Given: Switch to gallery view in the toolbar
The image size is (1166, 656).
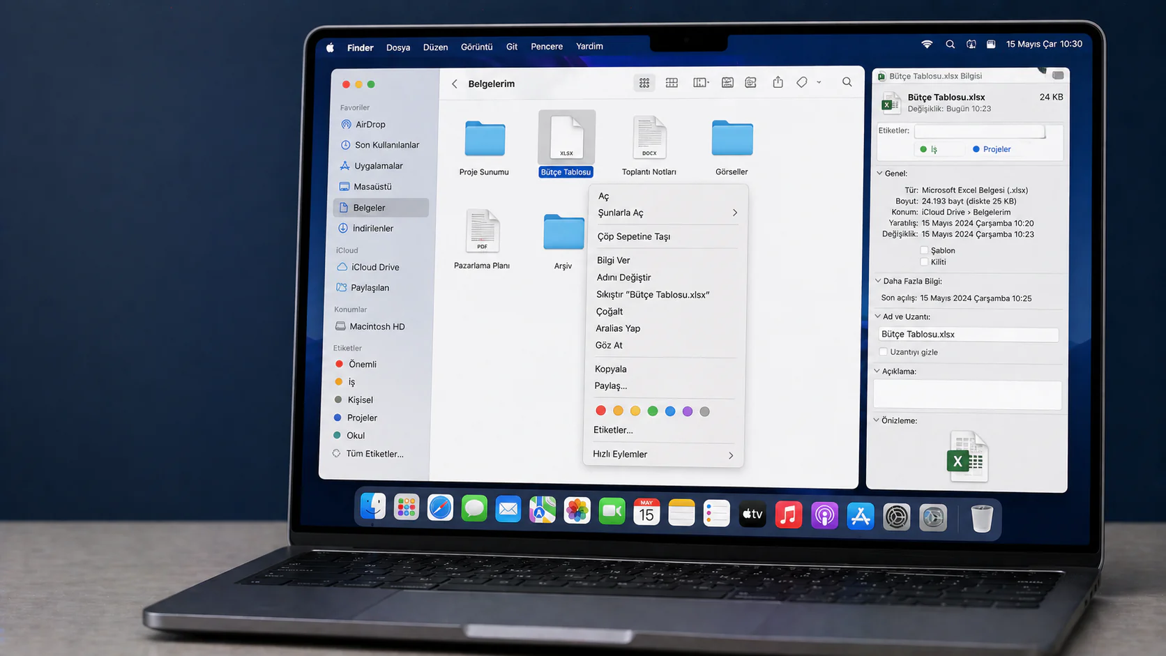Looking at the screenshot, I should 727,82.
